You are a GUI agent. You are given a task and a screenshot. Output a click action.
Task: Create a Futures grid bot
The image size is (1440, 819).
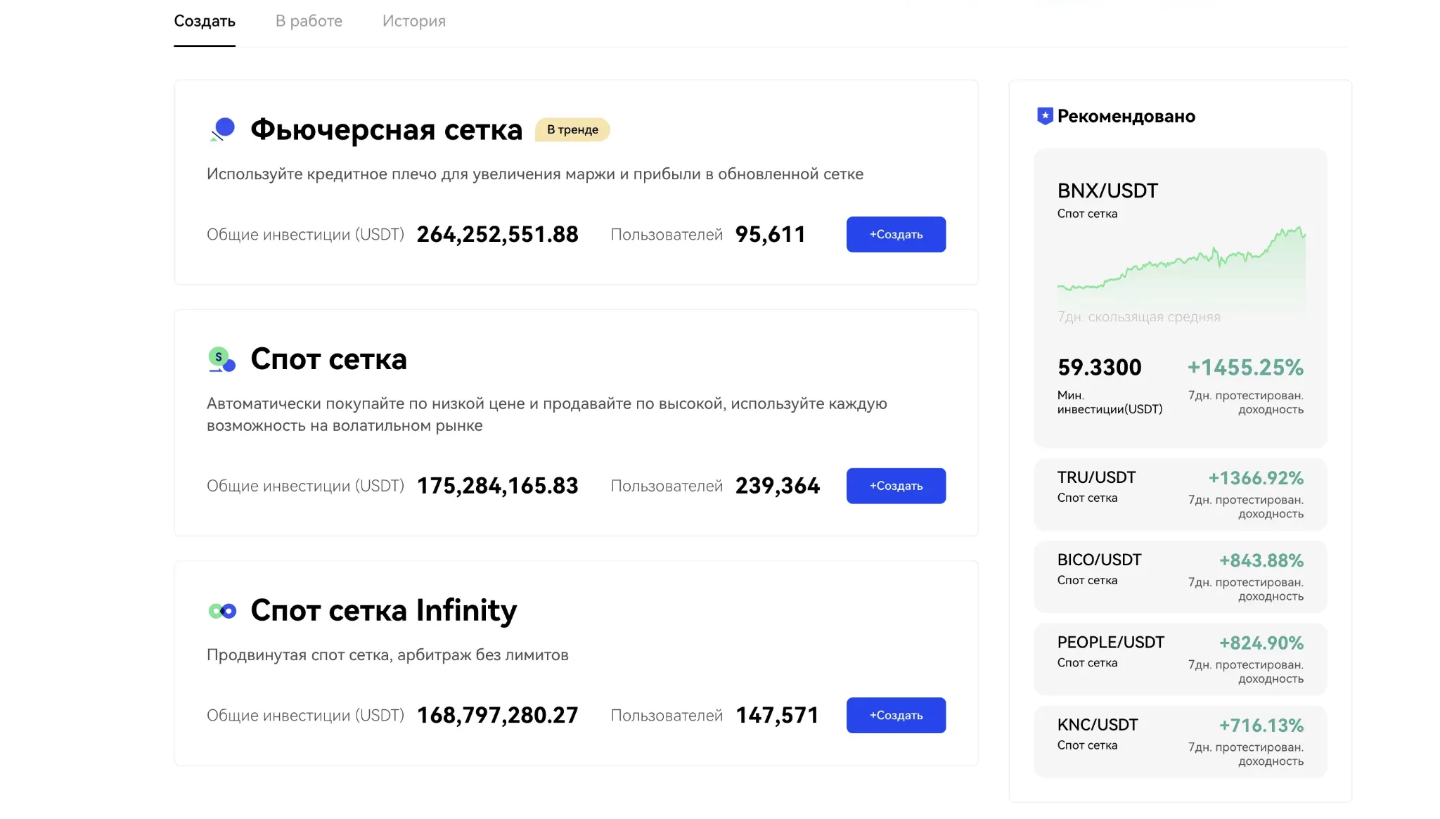click(x=896, y=234)
